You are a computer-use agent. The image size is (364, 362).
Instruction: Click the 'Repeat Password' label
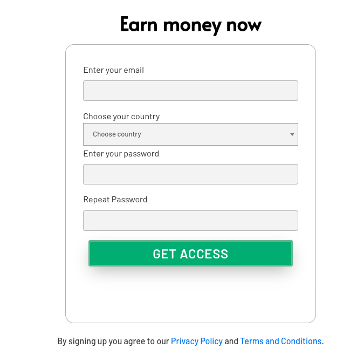115,200
